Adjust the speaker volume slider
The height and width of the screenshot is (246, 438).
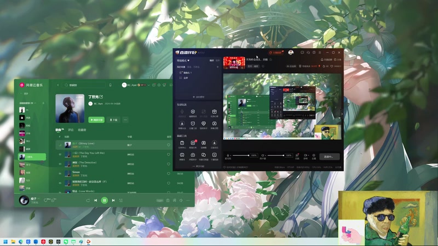tap(275, 155)
